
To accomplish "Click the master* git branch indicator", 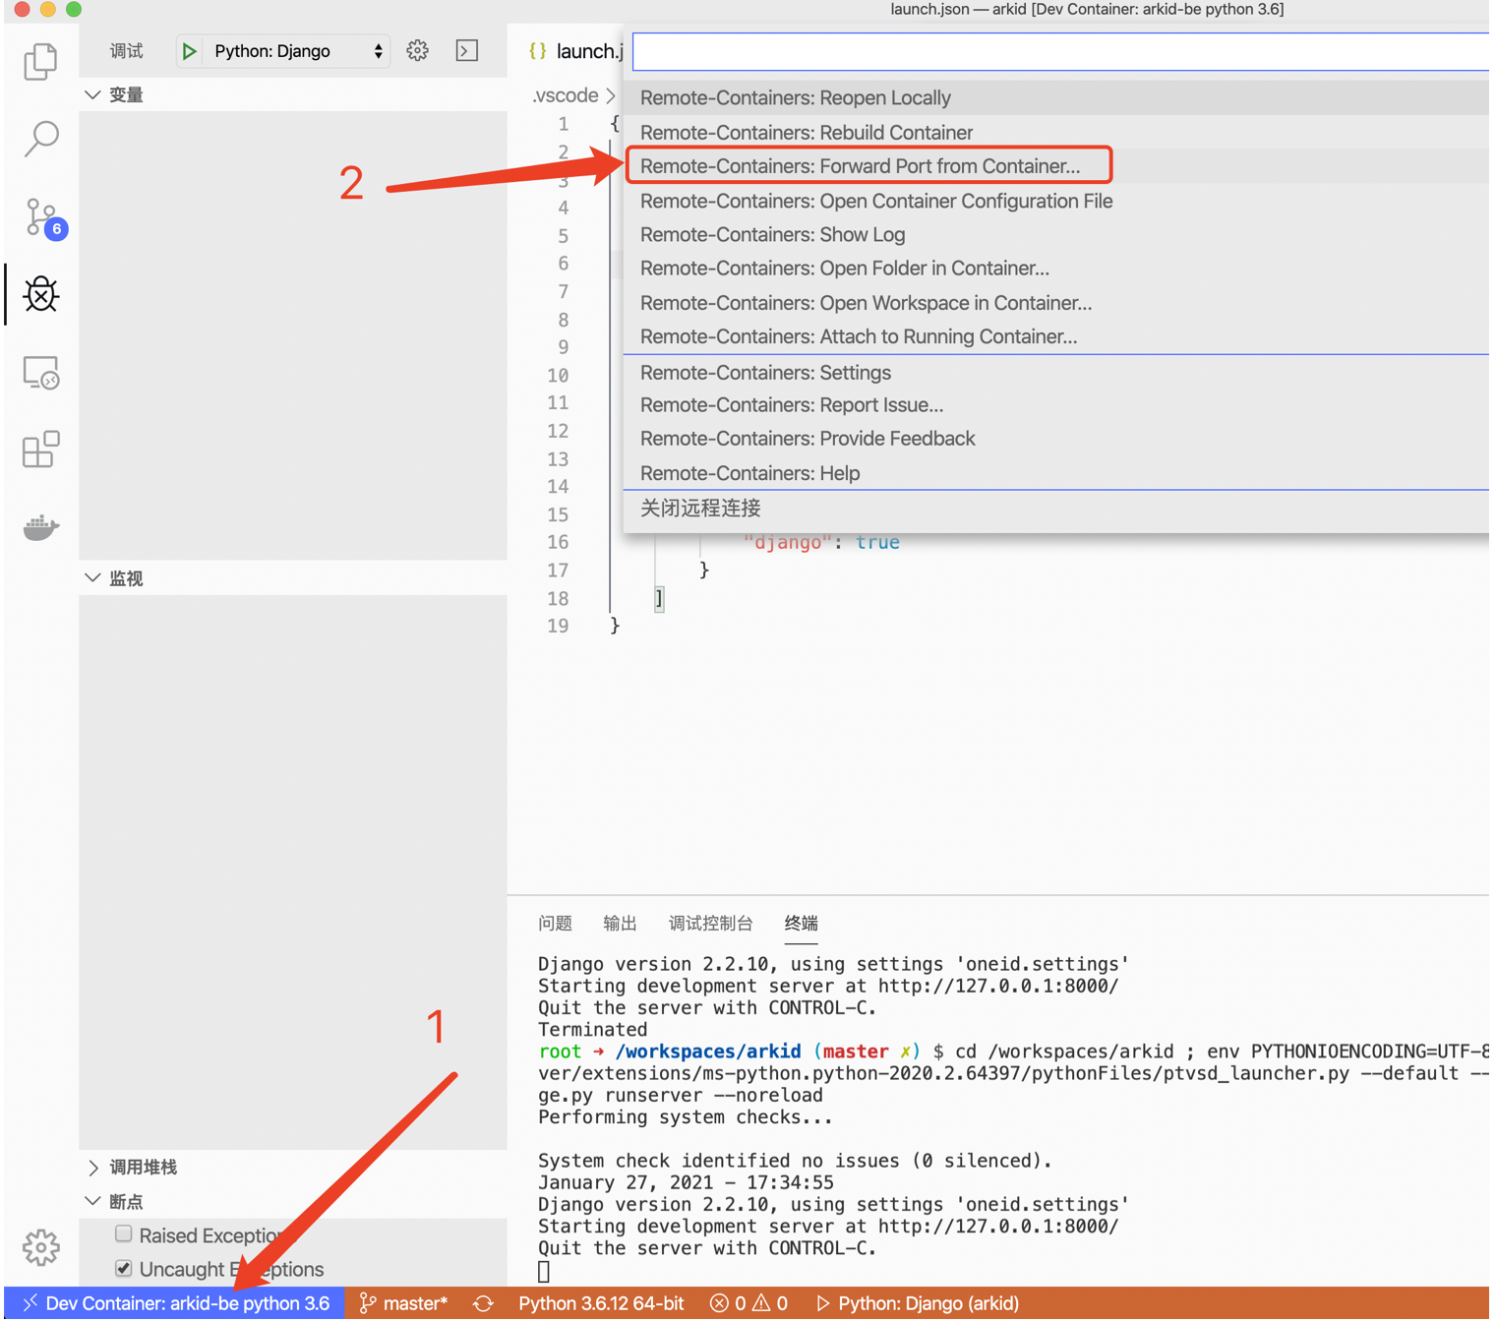I will point(403,1303).
